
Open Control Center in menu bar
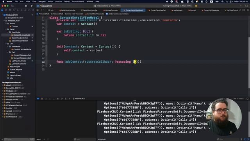230,2
